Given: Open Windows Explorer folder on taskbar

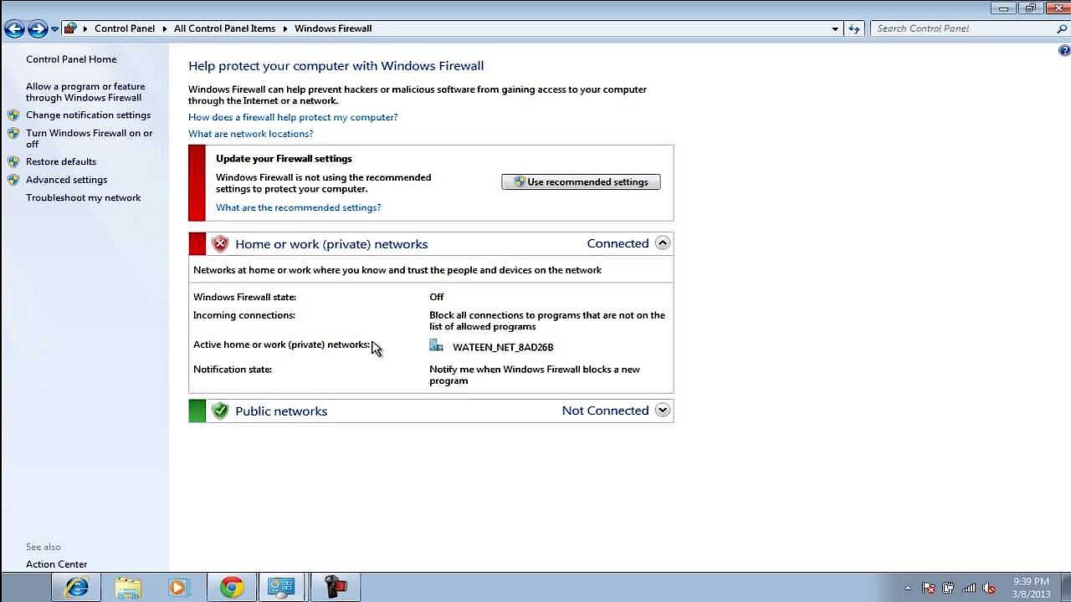Looking at the screenshot, I should pyautogui.click(x=128, y=588).
